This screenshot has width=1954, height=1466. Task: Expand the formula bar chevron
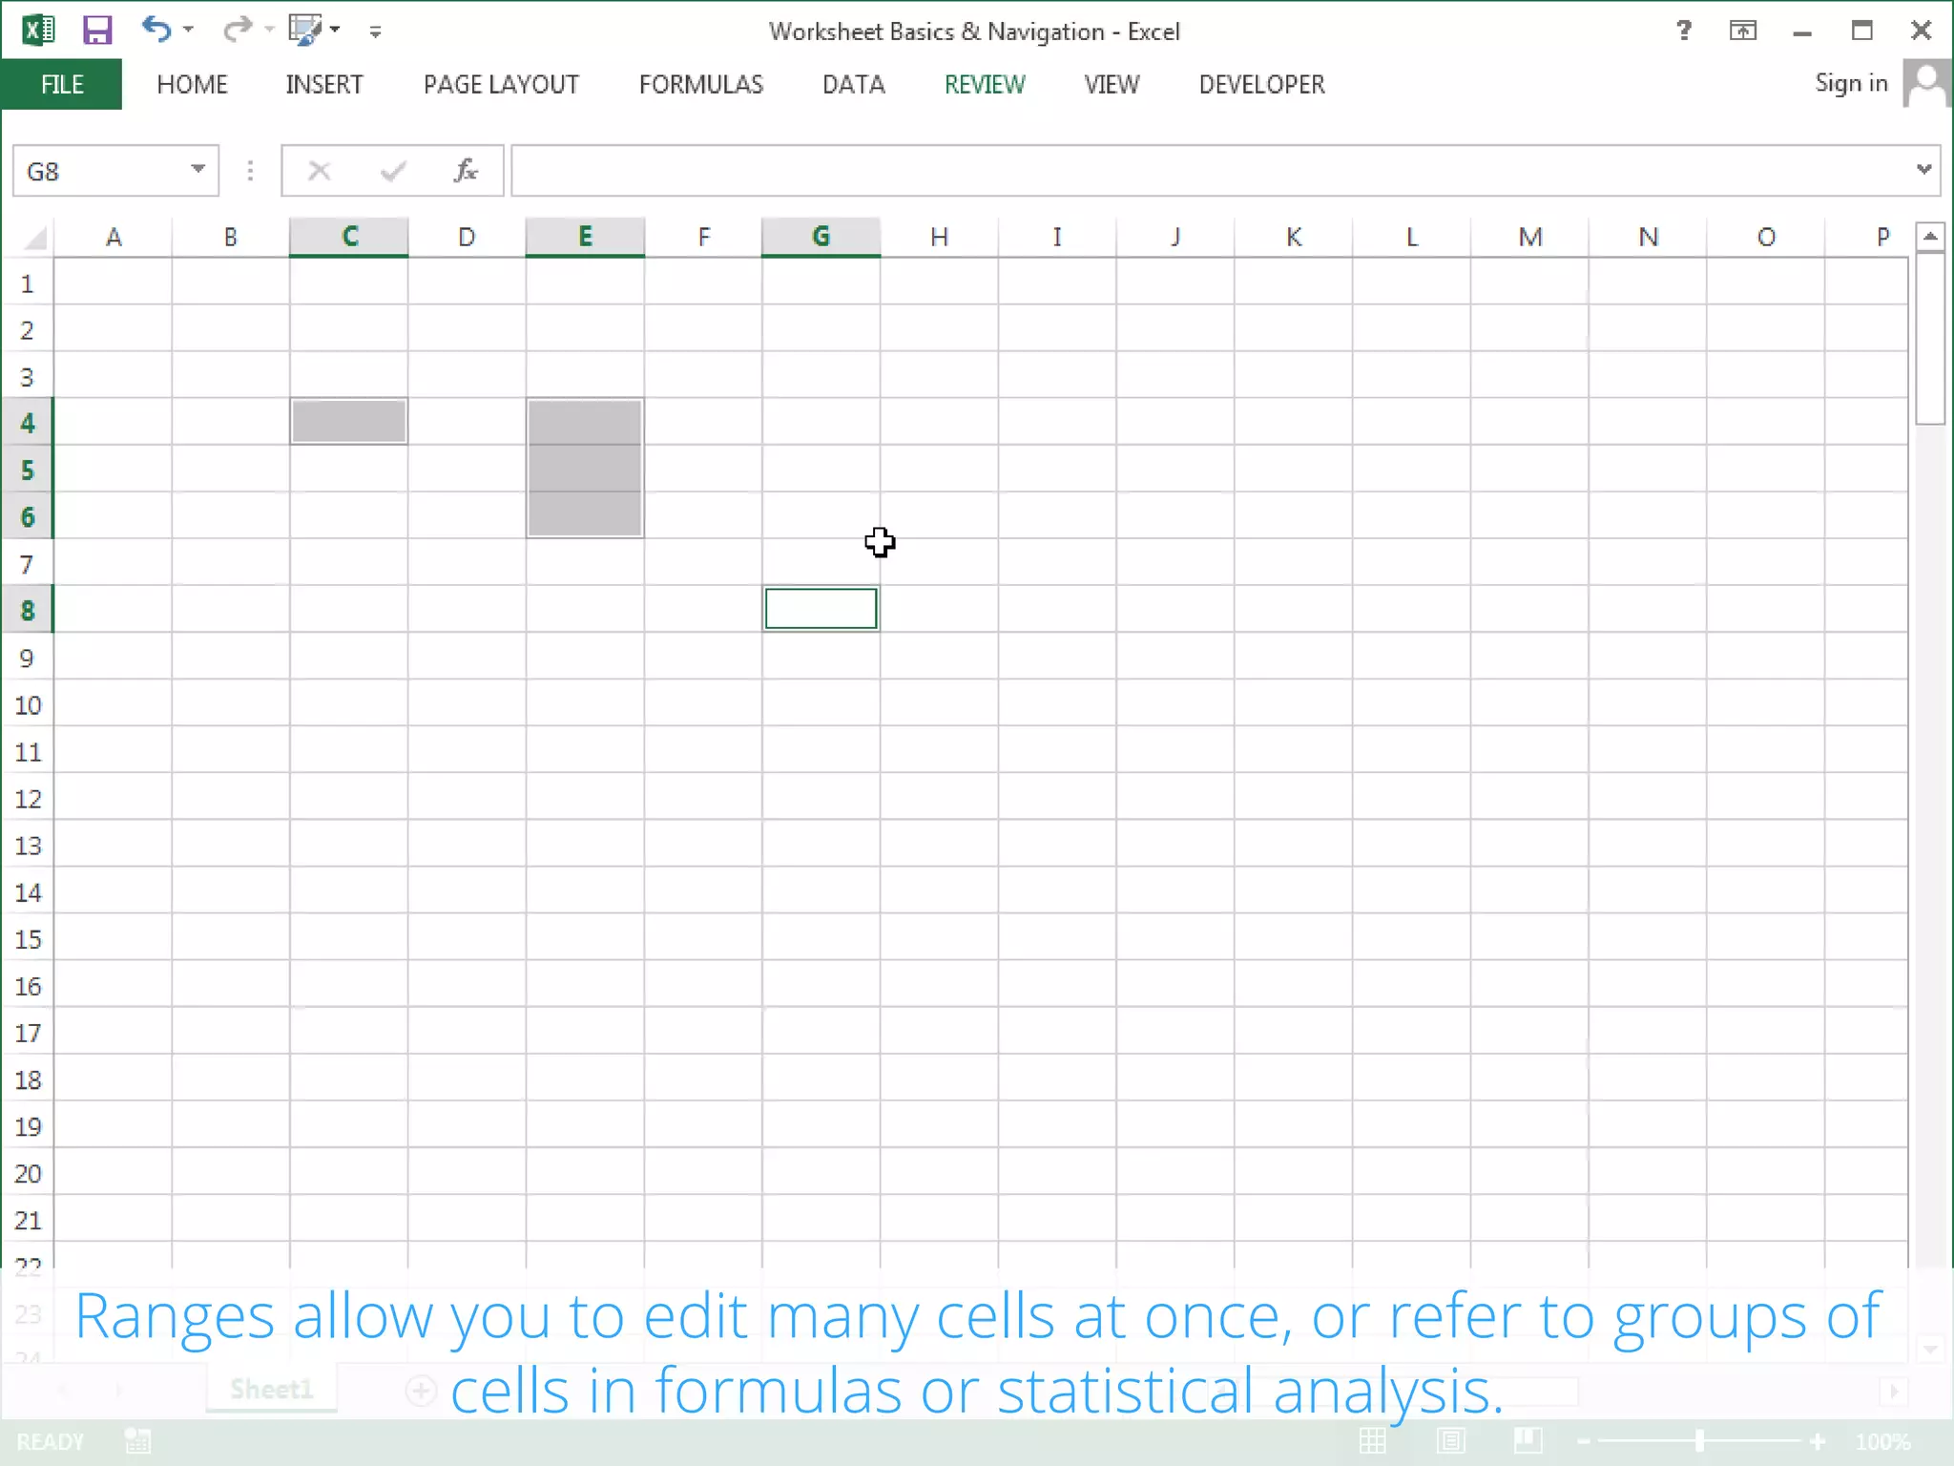coord(1923,170)
